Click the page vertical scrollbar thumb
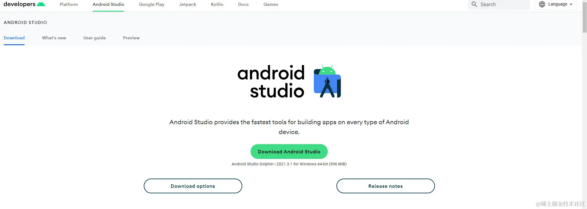 point(585,17)
